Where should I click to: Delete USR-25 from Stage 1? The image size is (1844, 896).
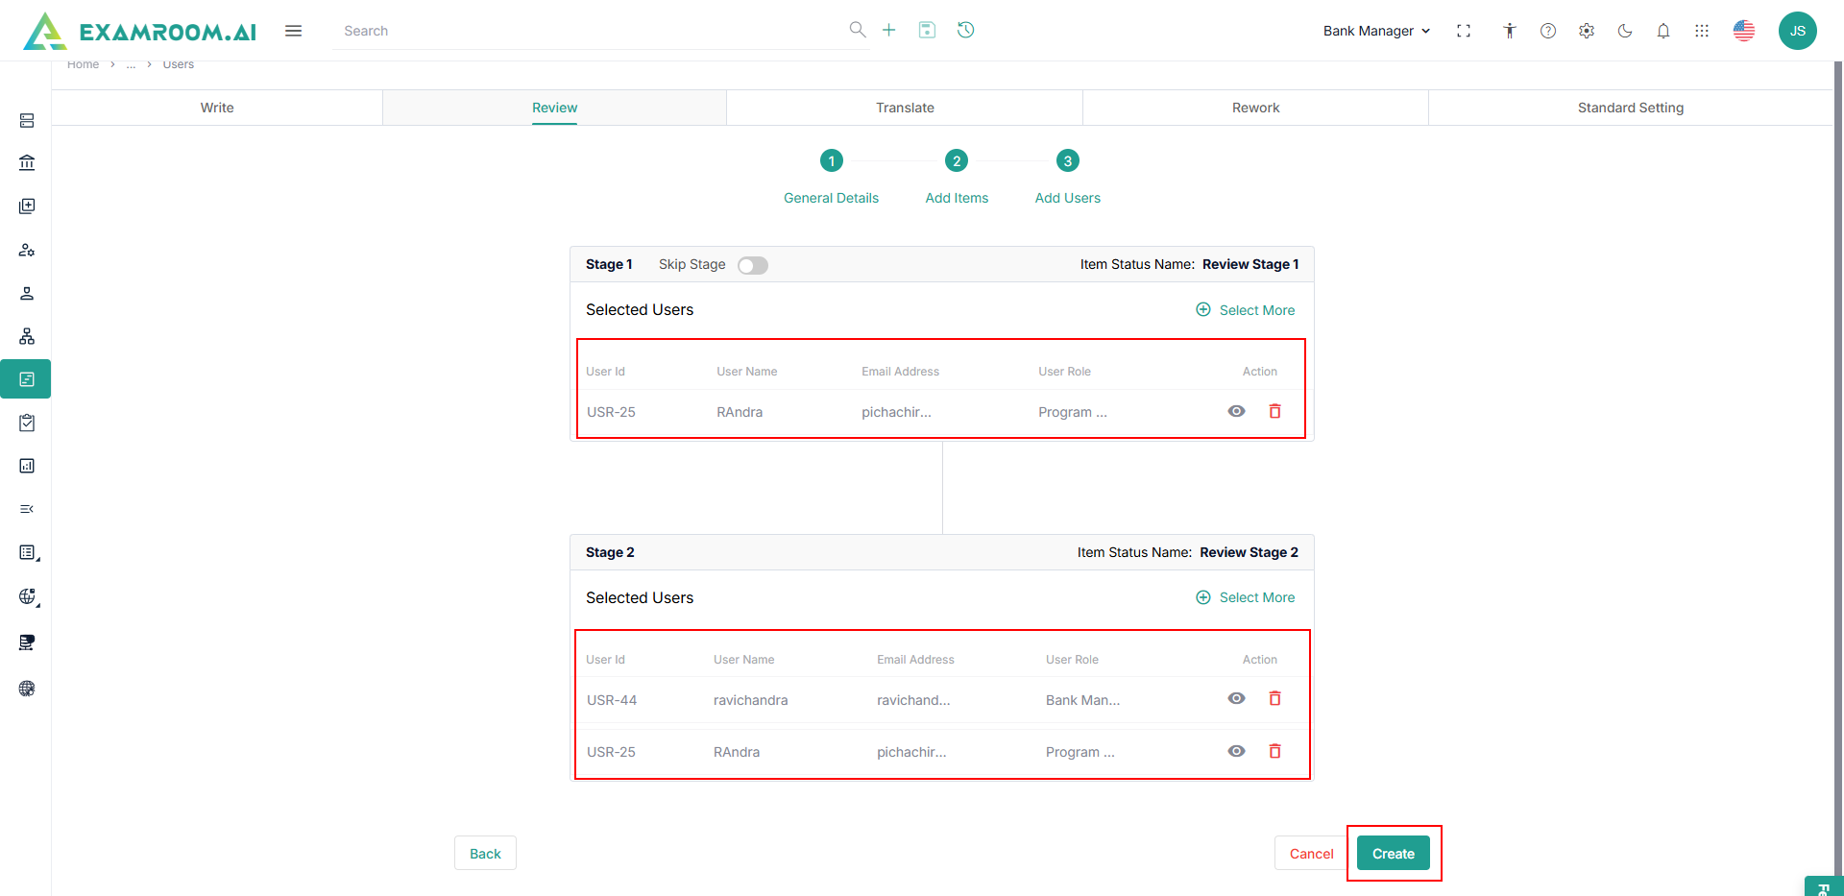click(1275, 411)
